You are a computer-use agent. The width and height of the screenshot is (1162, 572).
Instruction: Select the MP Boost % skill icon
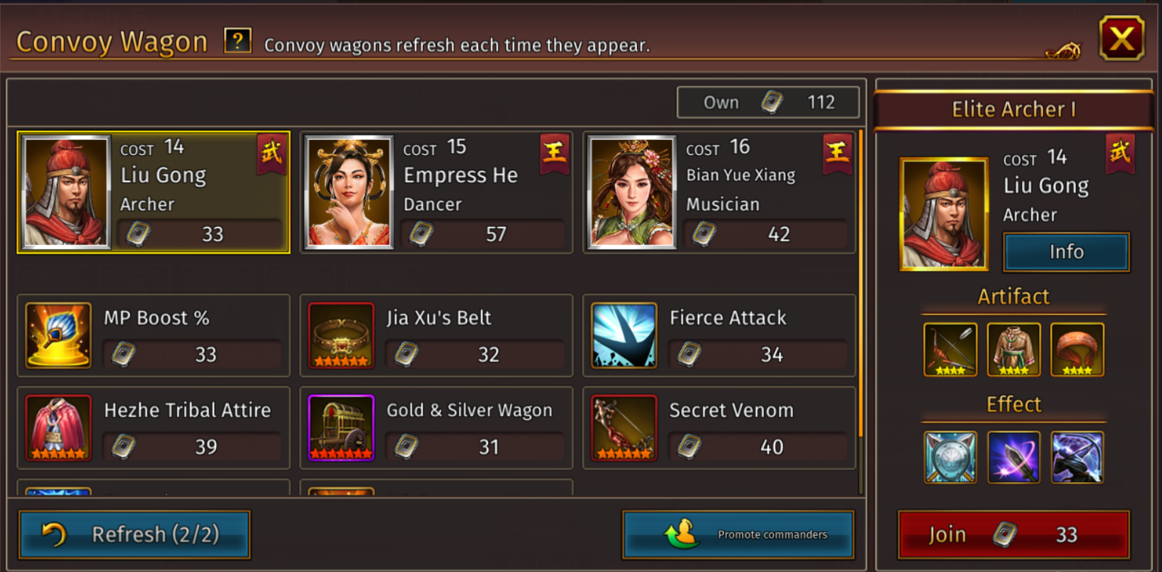tap(58, 335)
